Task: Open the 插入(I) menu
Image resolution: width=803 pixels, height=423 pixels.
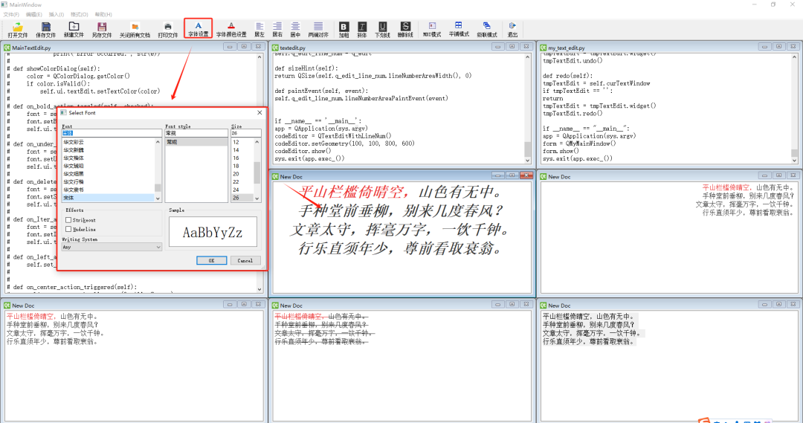Action: tap(56, 14)
